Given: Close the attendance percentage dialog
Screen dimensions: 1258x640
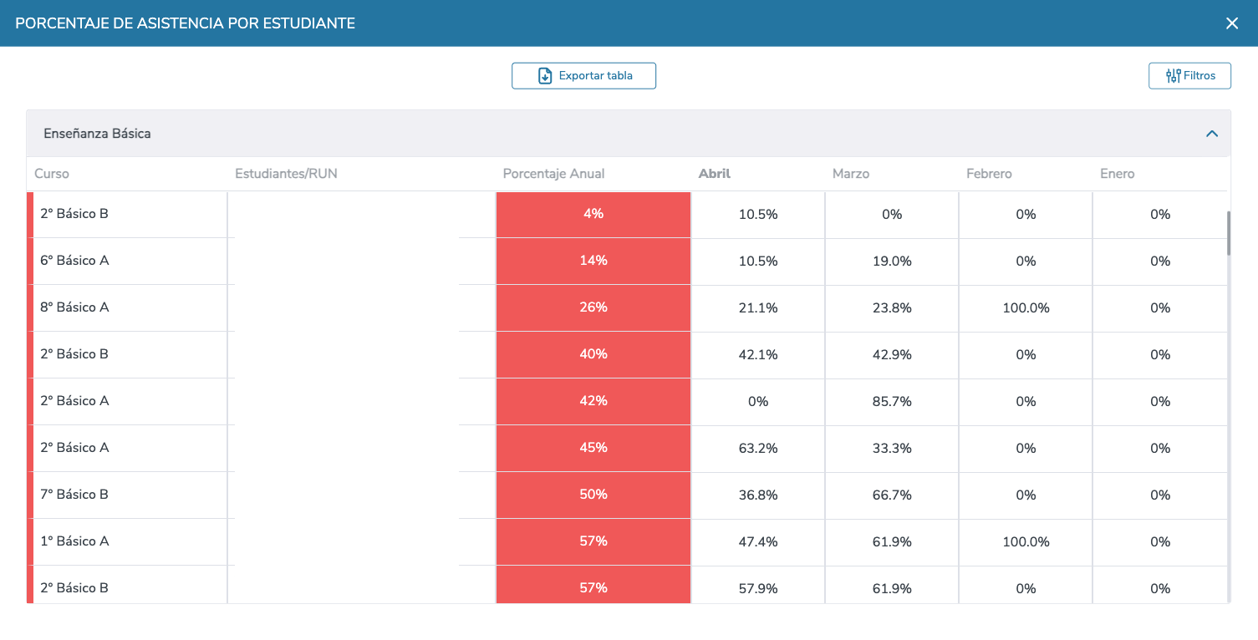Looking at the screenshot, I should 1232,23.
